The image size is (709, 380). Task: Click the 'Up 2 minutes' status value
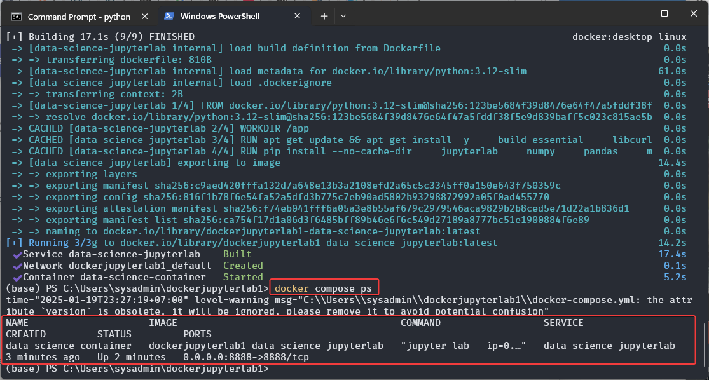(132, 357)
